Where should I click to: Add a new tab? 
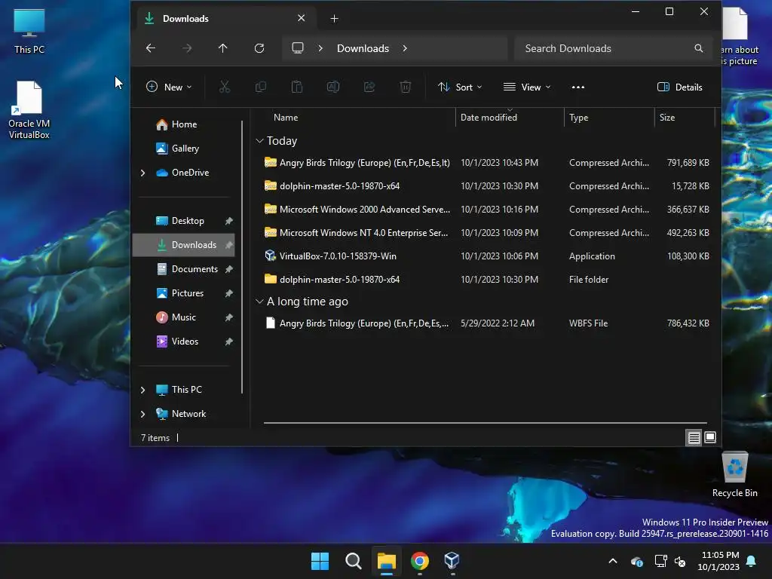coord(334,18)
